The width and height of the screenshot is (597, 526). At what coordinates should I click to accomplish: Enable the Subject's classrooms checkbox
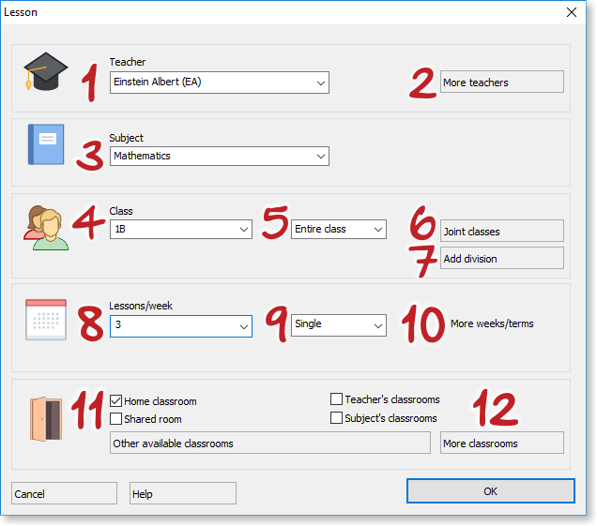(336, 417)
